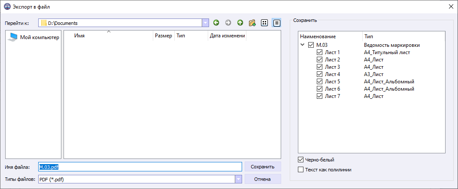
Task: Select Лист 5 row label
Action: click(332, 82)
